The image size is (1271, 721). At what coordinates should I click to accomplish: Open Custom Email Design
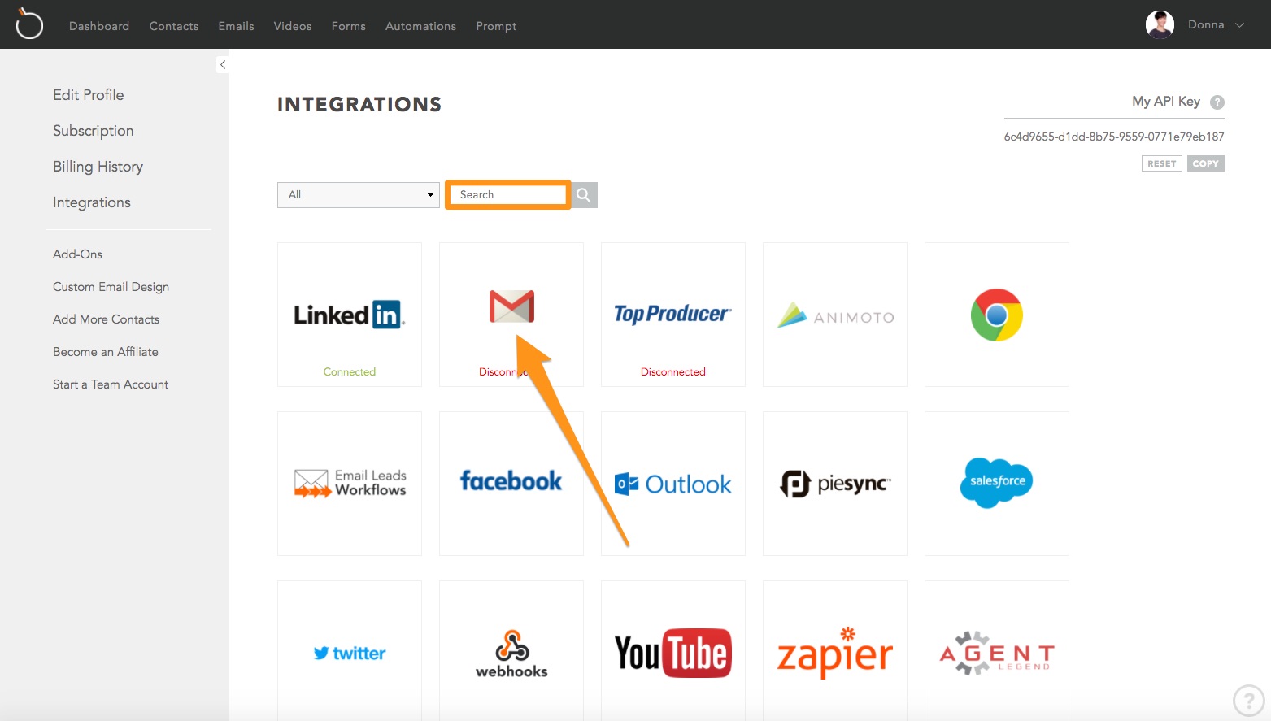(111, 287)
